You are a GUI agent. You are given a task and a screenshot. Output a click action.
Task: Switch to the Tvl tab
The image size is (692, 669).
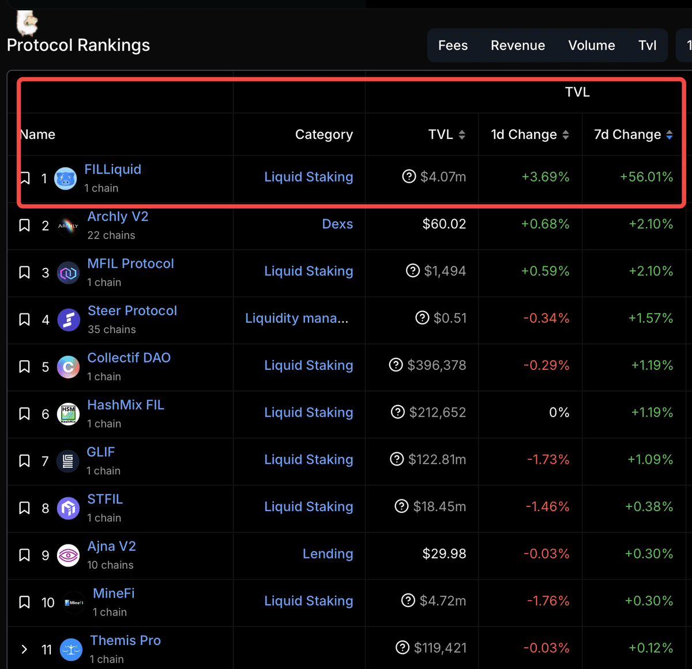[x=648, y=46]
